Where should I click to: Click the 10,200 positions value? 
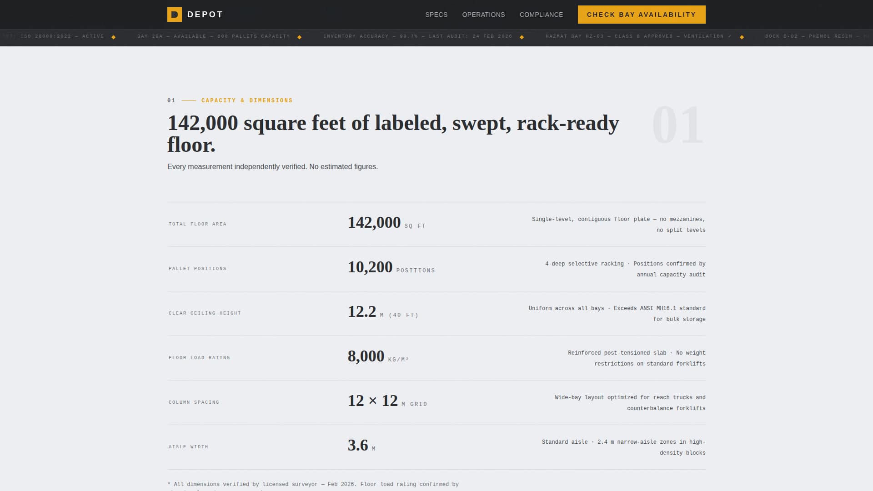(391, 267)
